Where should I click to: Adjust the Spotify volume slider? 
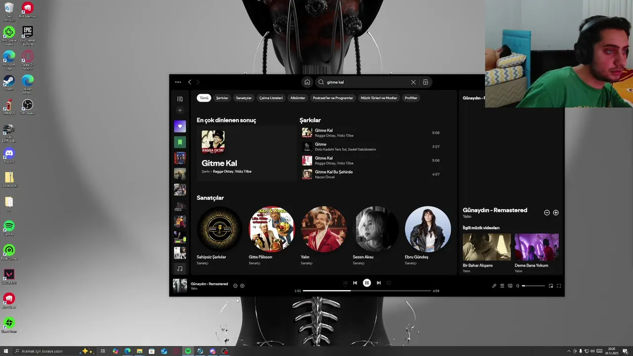(534, 286)
